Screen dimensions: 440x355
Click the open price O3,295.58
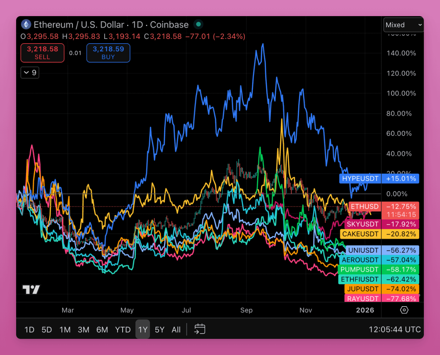(39, 37)
